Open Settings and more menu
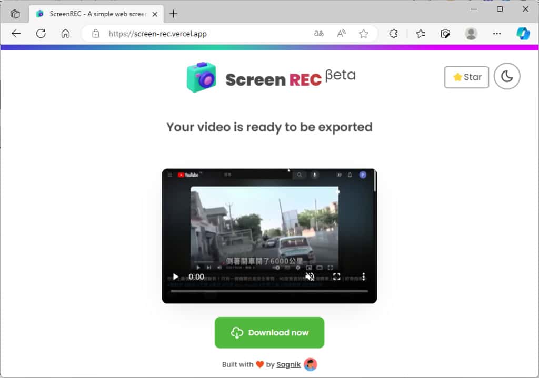Viewport: 539px width, 378px height. [x=497, y=34]
